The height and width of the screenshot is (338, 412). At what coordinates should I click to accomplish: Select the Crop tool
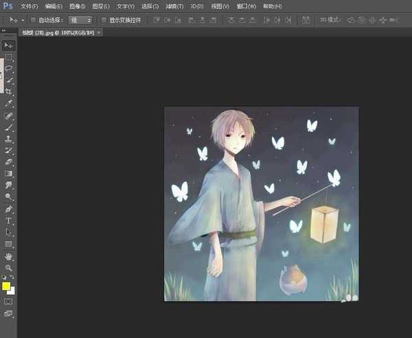[9, 91]
